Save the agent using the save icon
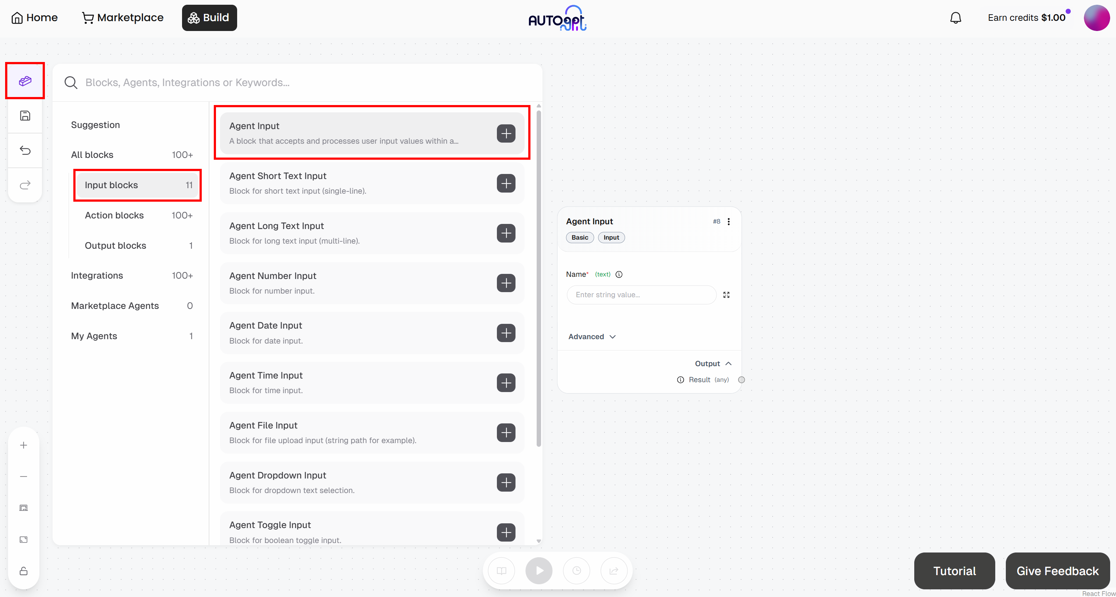The image size is (1116, 597). 25,116
